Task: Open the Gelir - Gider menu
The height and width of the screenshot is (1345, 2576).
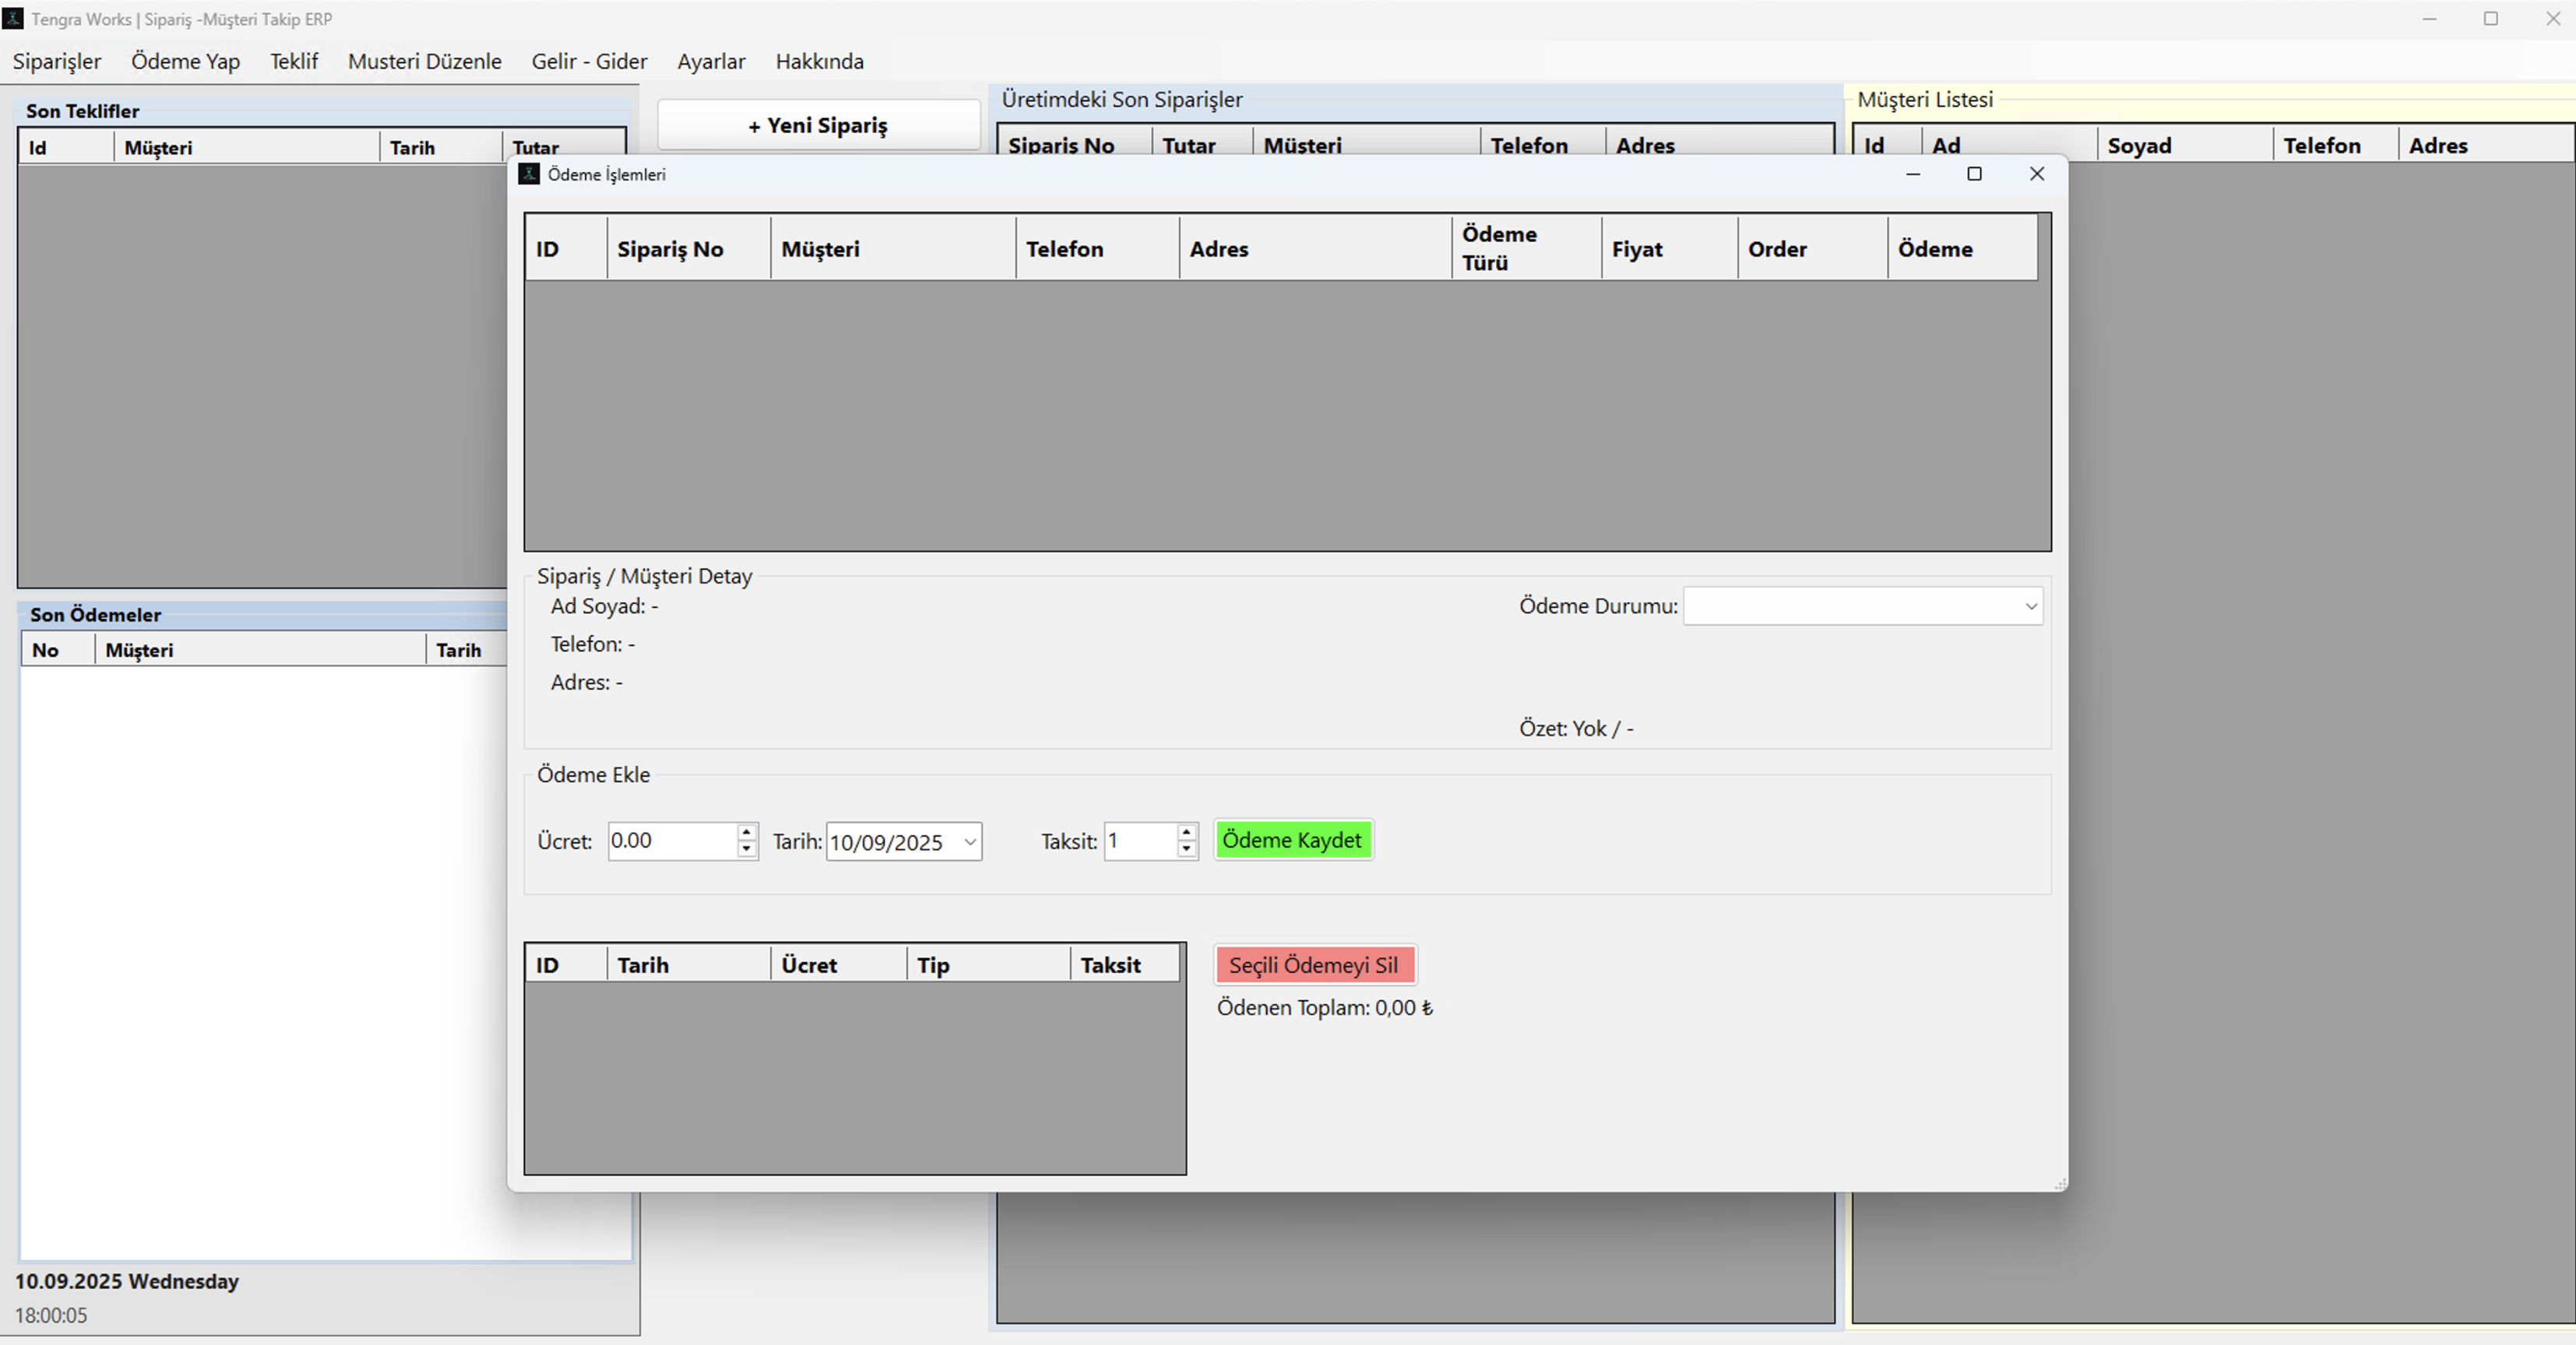Action: [x=589, y=61]
